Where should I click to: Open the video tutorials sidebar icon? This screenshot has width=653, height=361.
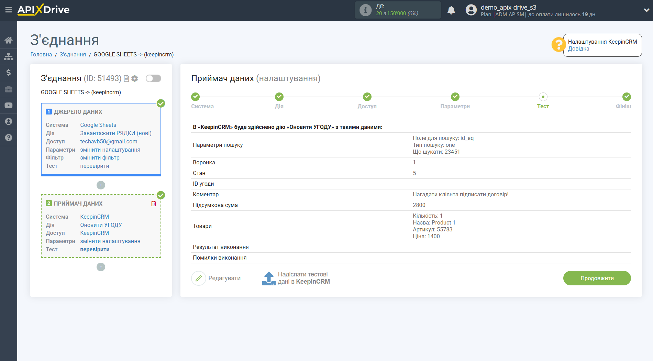pyautogui.click(x=9, y=105)
